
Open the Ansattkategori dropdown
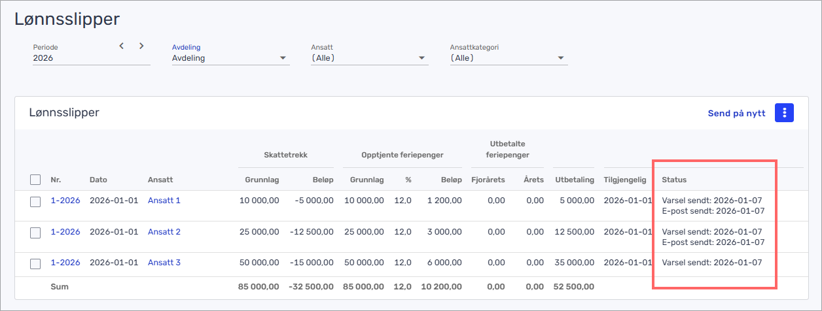(508, 58)
